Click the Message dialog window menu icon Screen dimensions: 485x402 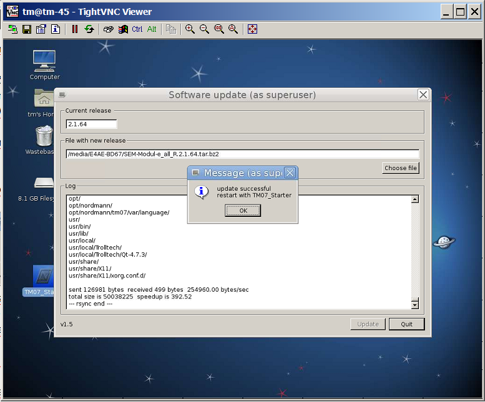point(195,173)
